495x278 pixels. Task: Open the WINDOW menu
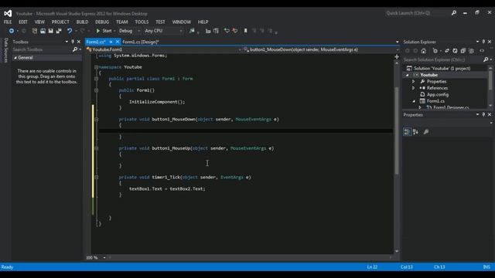[182, 22]
